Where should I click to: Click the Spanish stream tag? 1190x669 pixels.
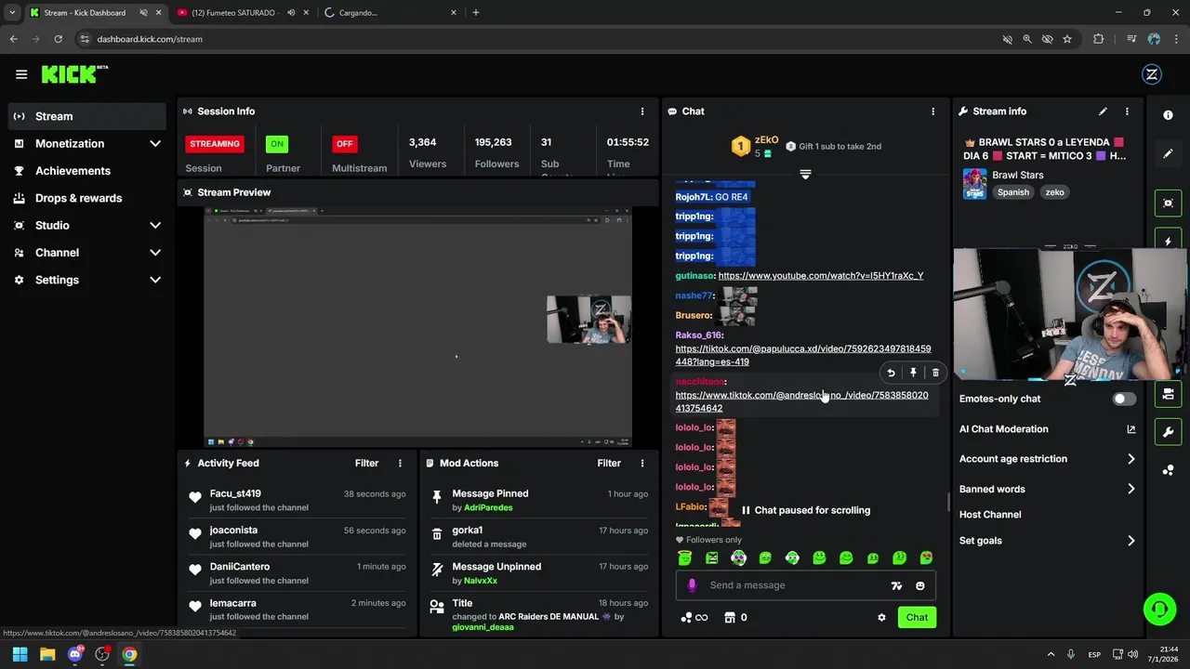tap(1013, 192)
